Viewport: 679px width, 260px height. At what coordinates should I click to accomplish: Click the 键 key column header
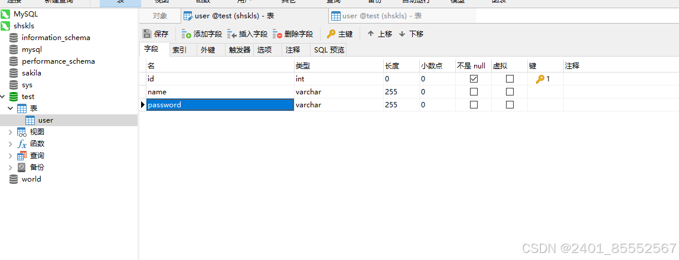coord(545,66)
